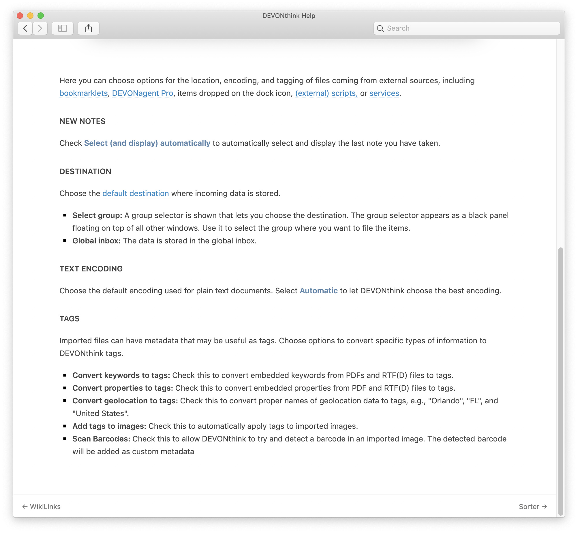Follow the DEVONagent Pro link
This screenshot has height=533, width=578.
tap(142, 93)
